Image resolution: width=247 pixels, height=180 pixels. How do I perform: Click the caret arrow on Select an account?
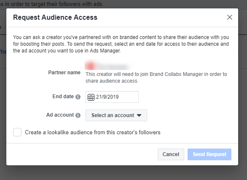click(139, 115)
